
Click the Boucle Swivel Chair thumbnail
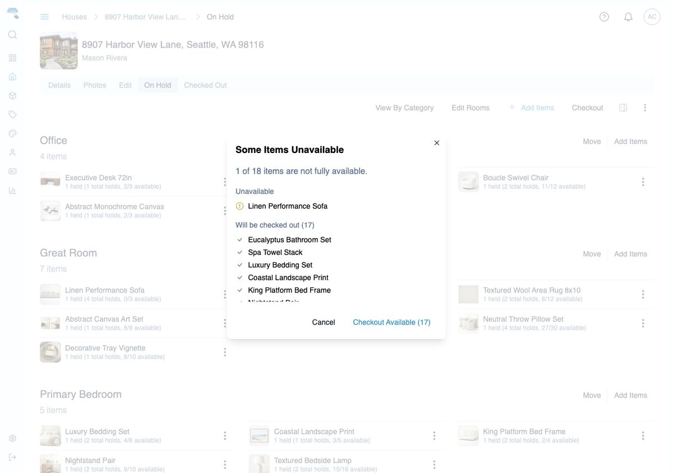point(468,182)
